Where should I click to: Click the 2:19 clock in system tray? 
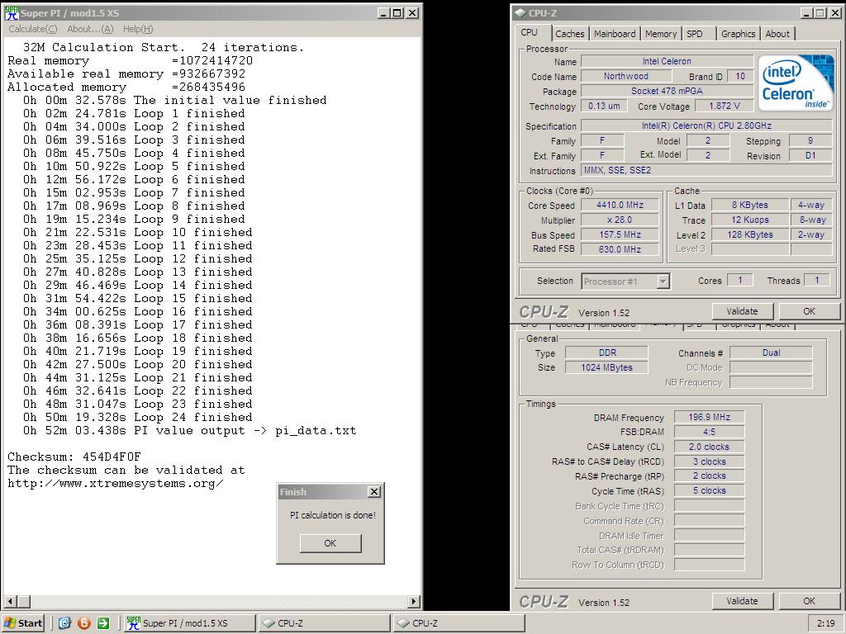[826, 623]
